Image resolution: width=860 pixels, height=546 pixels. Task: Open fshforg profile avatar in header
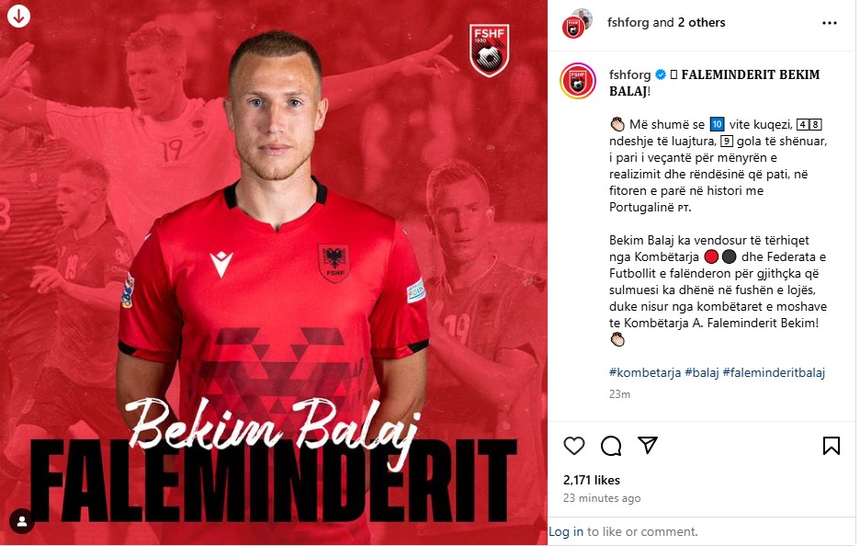click(577, 24)
